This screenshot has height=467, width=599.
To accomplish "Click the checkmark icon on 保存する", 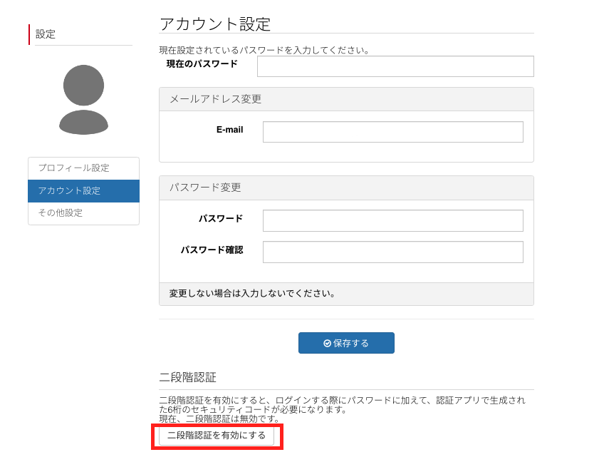I will tap(327, 344).
